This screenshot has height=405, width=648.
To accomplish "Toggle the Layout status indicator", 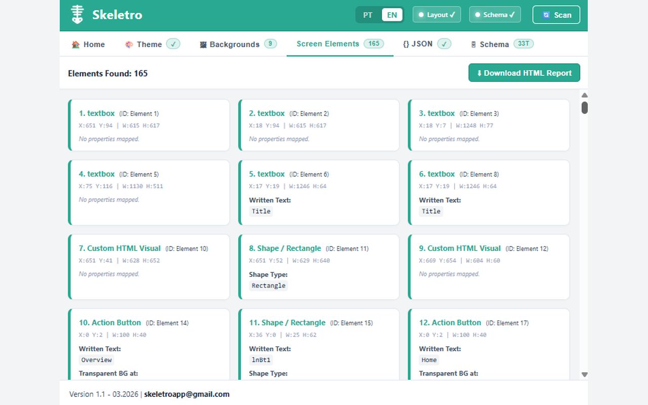I will coord(436,15).
